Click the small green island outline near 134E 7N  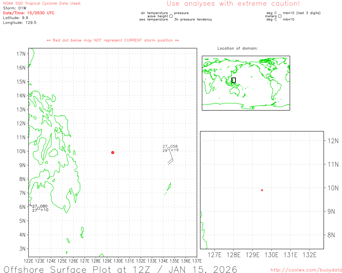[168, 188]
